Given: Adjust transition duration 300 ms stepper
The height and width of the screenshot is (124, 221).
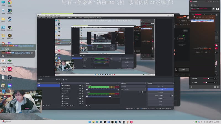Looking at the screenshot, I should [145, 89].
